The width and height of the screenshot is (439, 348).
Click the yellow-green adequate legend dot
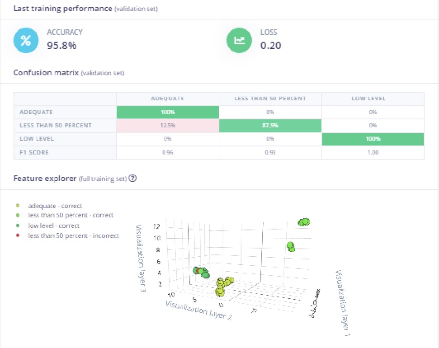[18, 206]
